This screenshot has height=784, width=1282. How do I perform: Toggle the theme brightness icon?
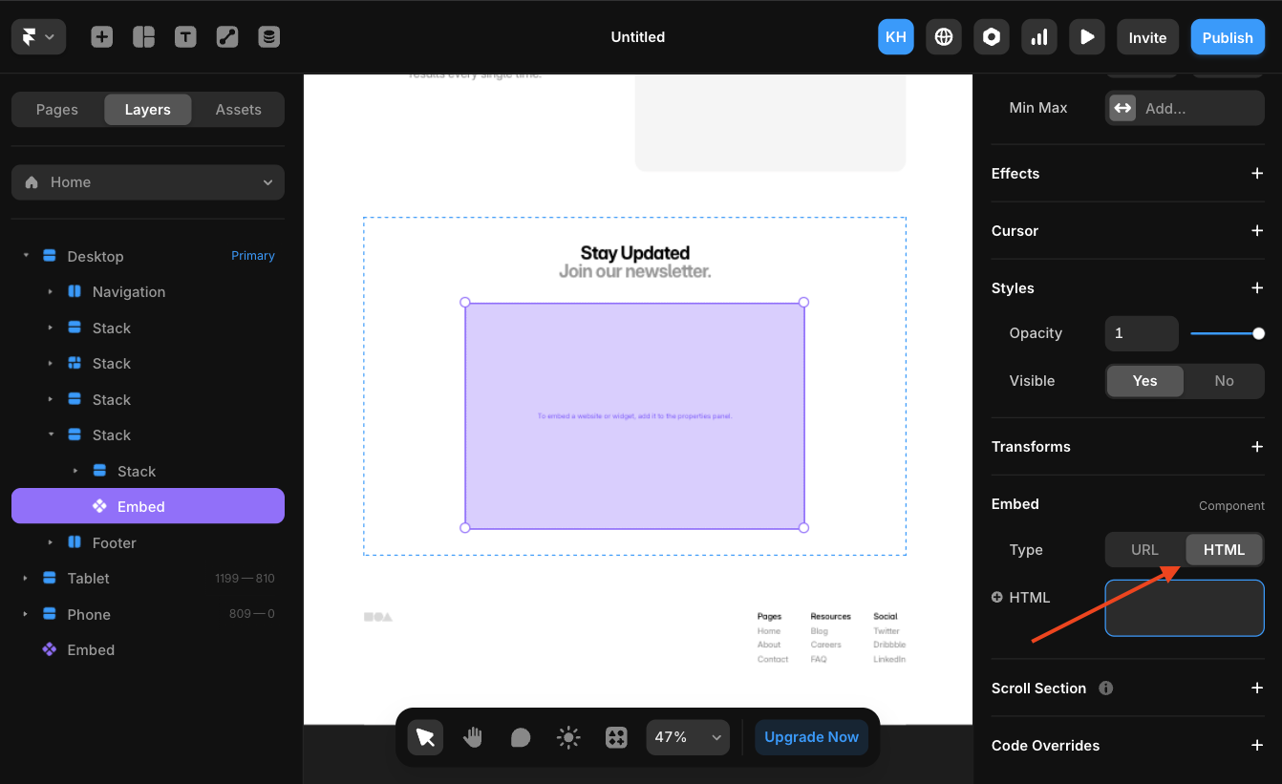[568, 736]
